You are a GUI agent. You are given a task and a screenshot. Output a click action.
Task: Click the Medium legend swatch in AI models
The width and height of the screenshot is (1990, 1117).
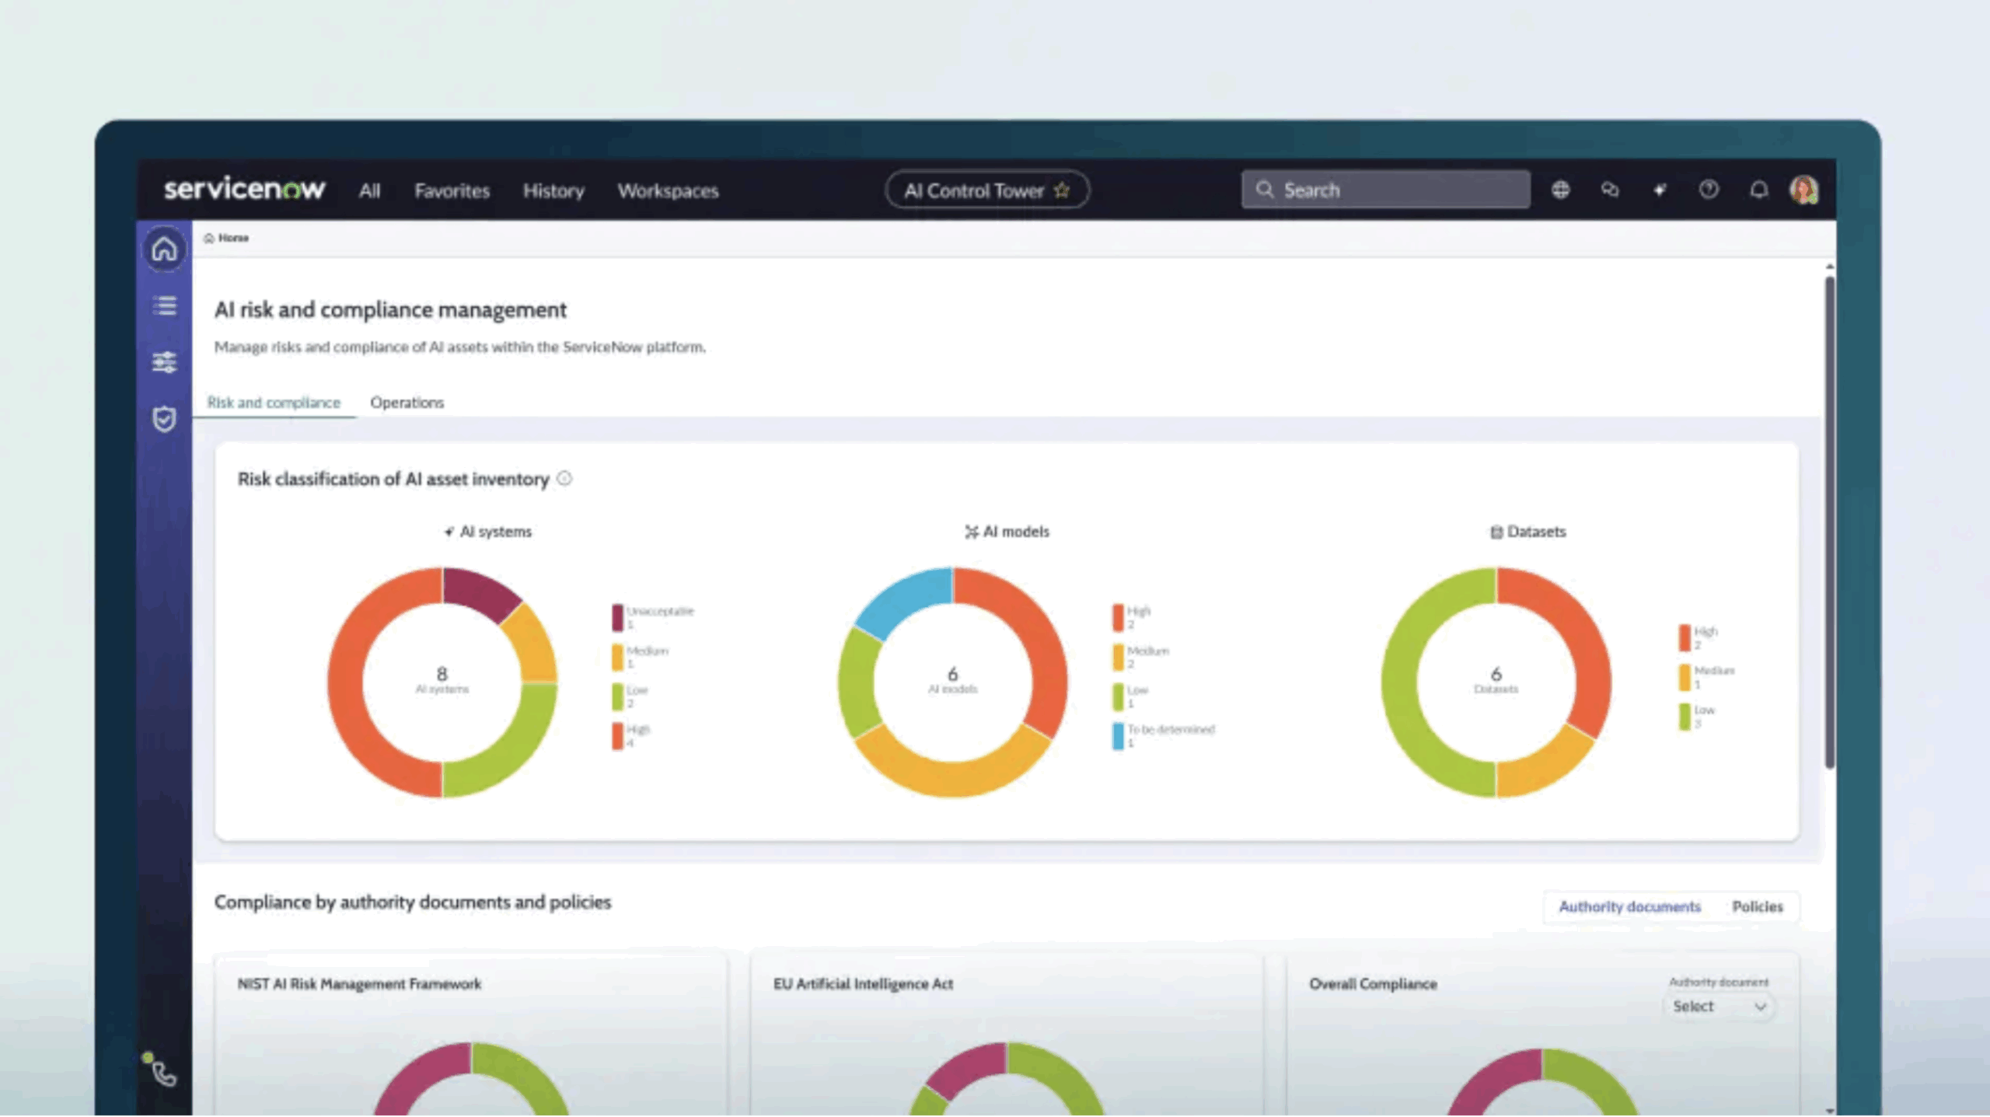[1118, 657]
